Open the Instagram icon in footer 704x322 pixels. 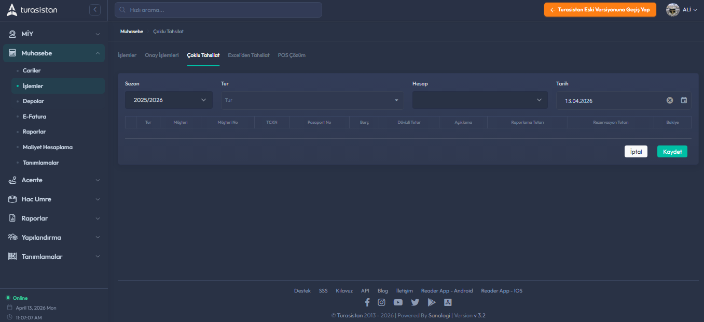click(381, 302)
